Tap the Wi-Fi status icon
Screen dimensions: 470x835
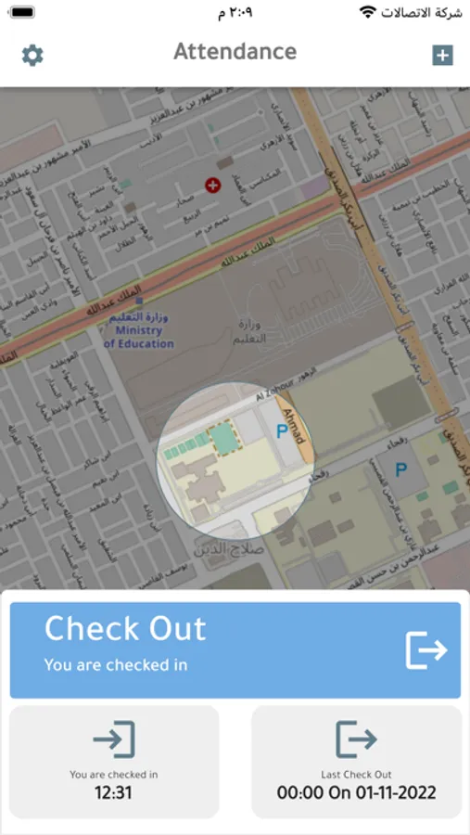(367, 12)
